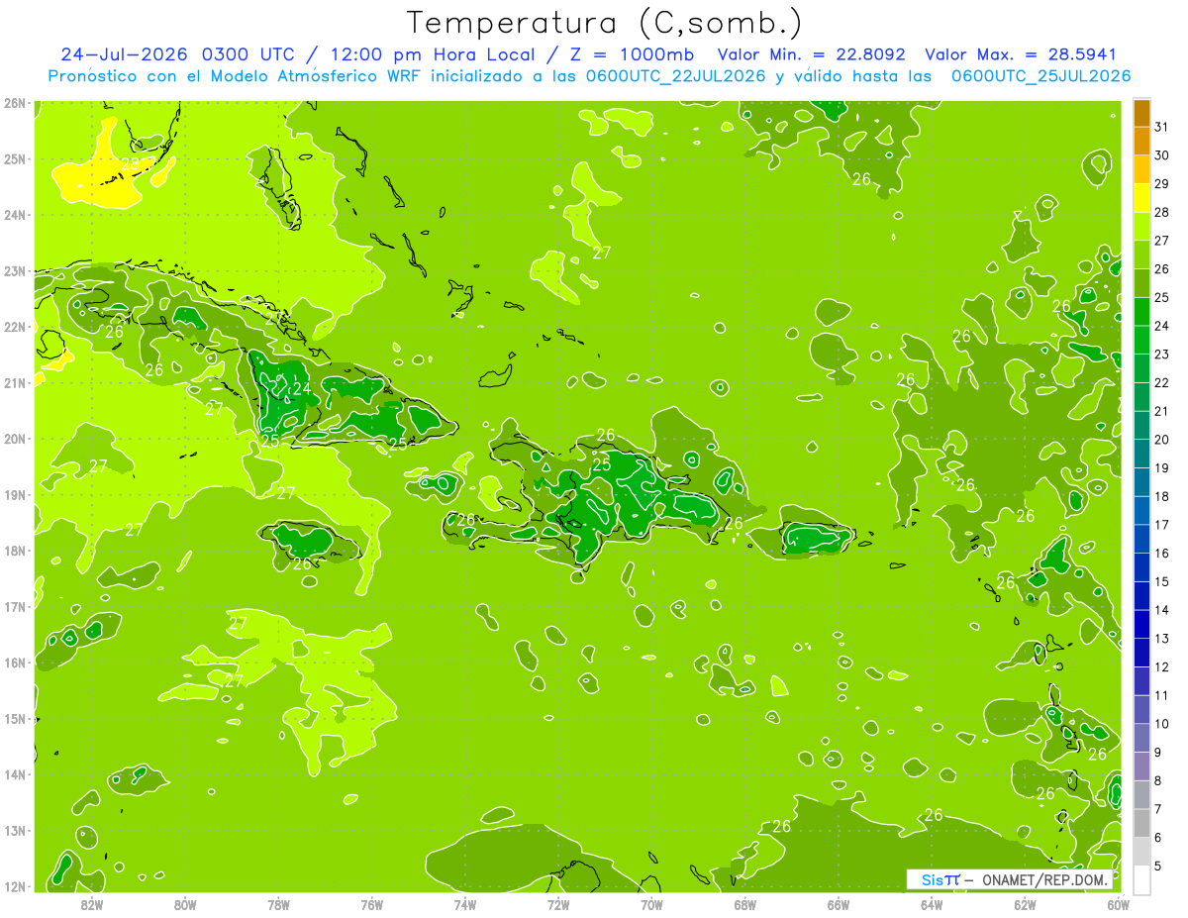
Task: Click the 26N latitude axis label
Action: 15,103
